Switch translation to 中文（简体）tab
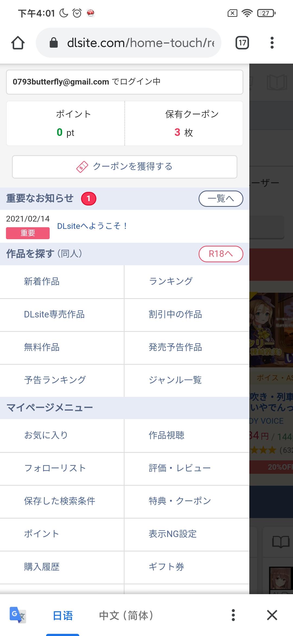 [x=126, y=616]
